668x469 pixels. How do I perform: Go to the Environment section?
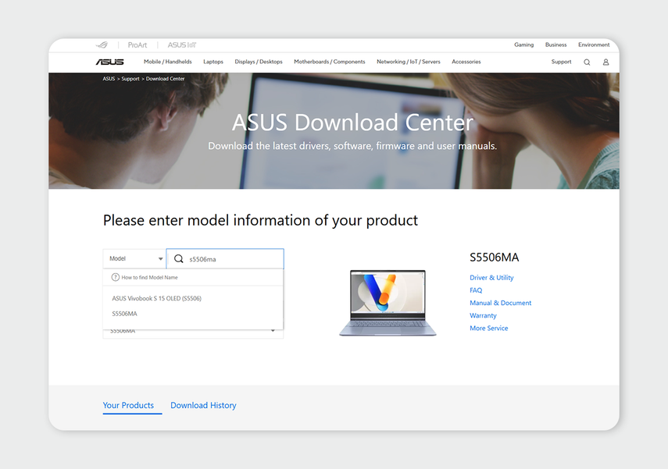click(x=594, y=44)
